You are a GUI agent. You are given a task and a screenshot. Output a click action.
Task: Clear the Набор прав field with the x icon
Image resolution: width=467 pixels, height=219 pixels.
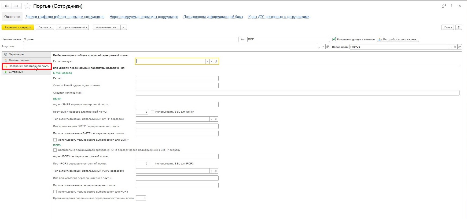[455, 47]
